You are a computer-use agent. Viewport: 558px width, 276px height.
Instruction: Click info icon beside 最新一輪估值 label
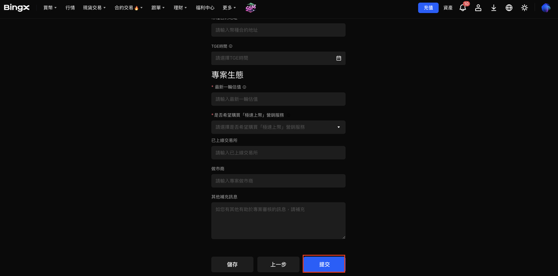[244, 87]
